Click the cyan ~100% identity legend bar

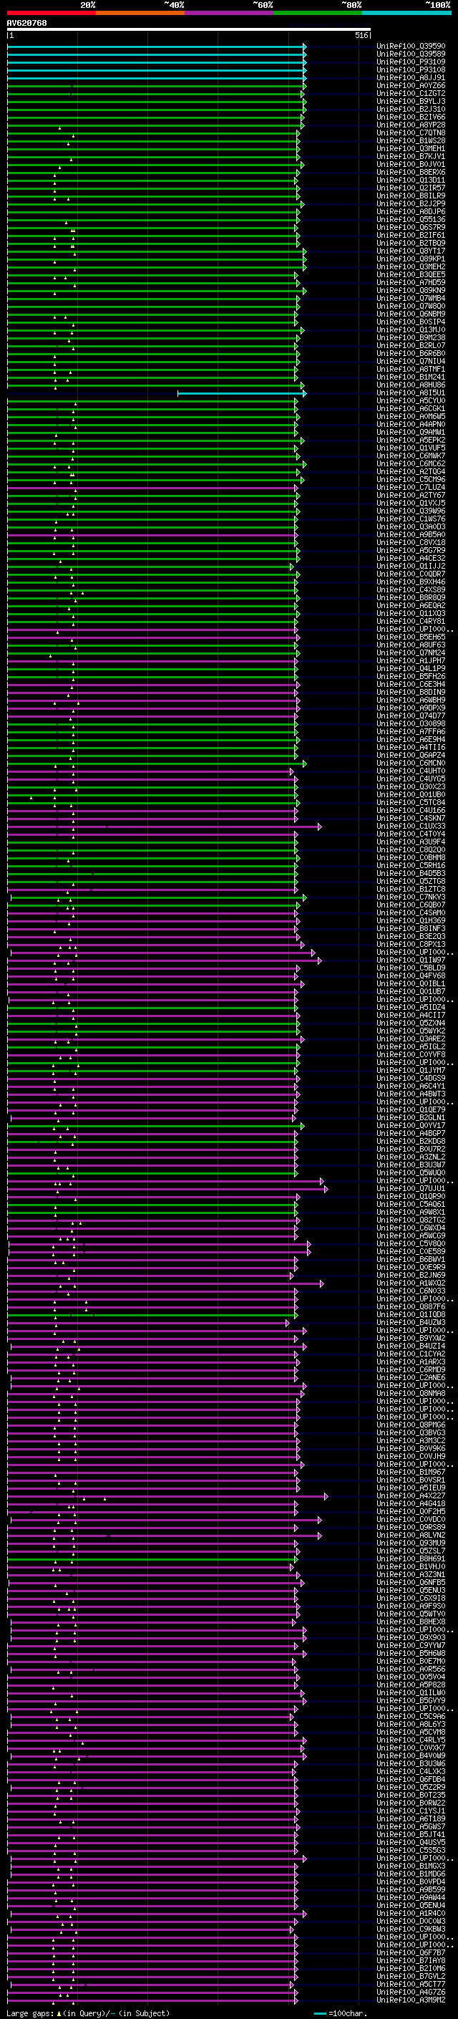click(406, 13)
